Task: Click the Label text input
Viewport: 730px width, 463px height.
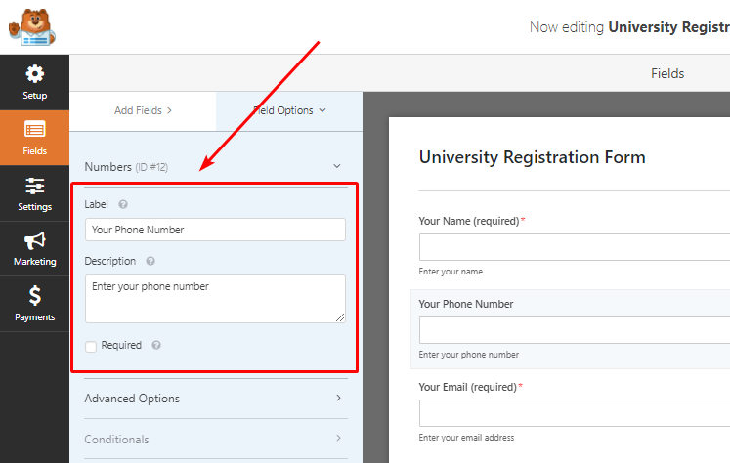Action: 215,230
